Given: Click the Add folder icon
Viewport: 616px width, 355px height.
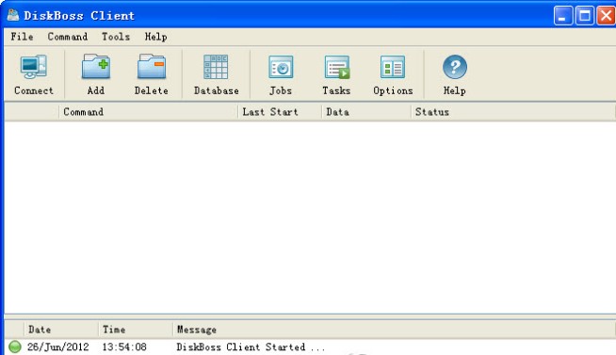Looking at the screenshot, I should point(96,66).
